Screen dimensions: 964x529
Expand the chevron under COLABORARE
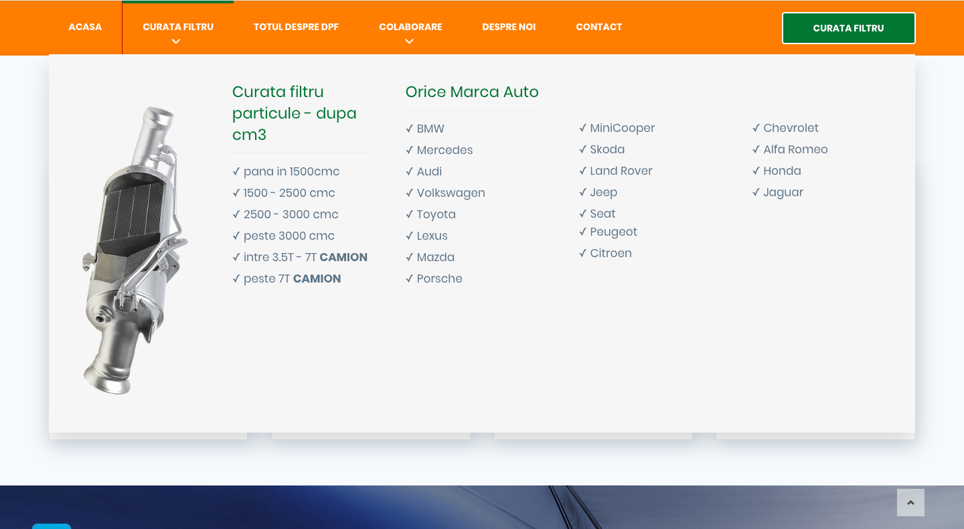pos(410,42)
